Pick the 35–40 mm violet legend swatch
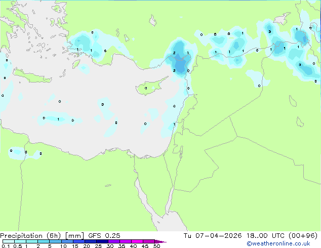Image resolution: width=321 pixels, height=248 pixels. click(x=126, y=241)
